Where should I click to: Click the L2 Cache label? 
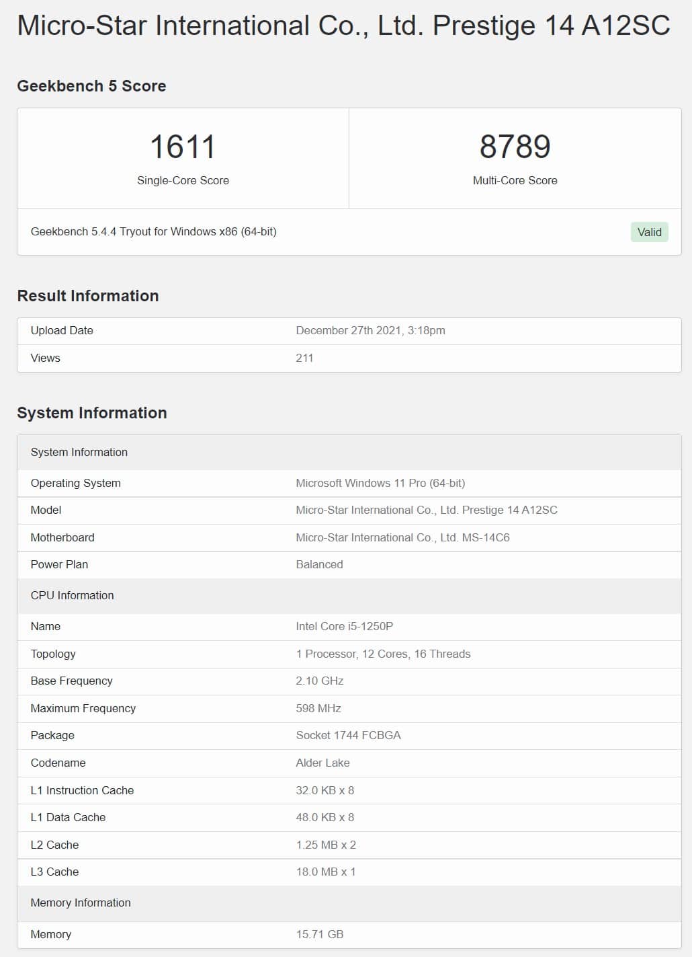pos(54,845)
